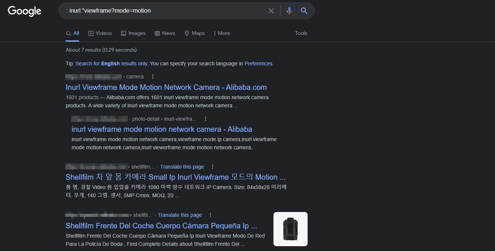Expand the More search options menu

[222, 33]
